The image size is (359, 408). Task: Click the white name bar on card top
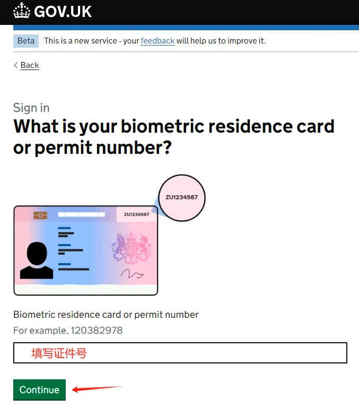pos(82,214)
